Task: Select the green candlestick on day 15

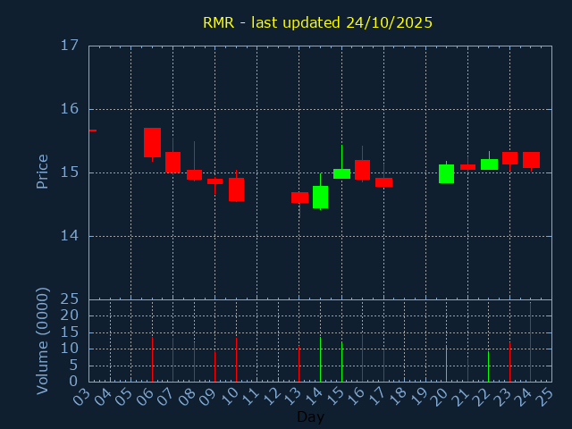Action: (341, 173)
